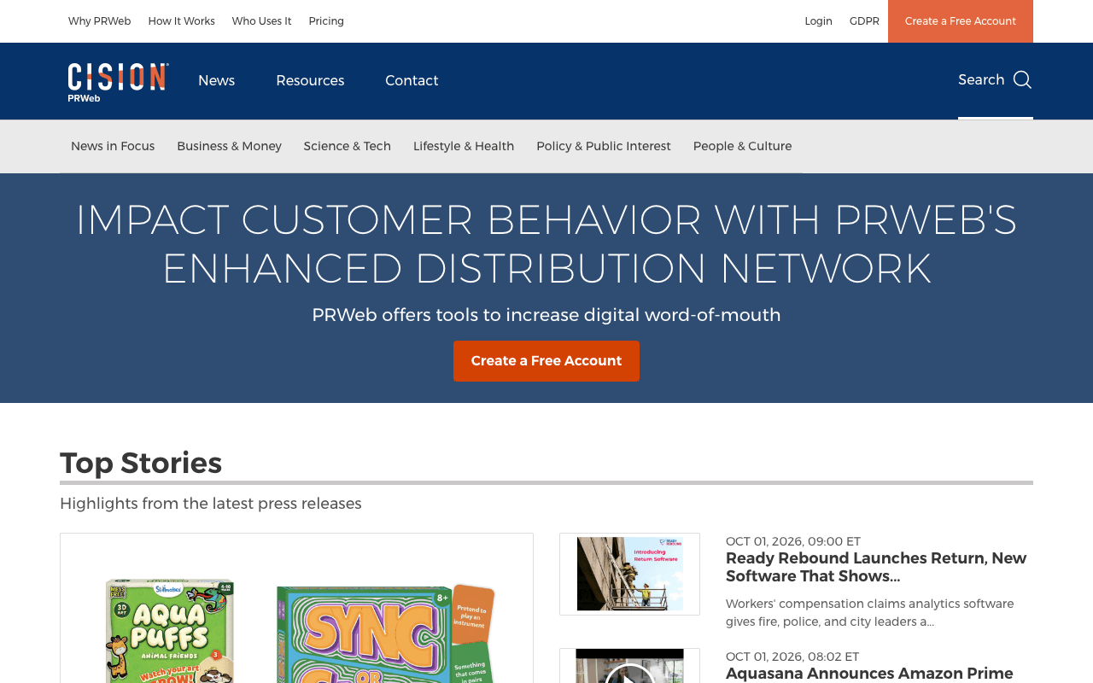Select Business & Money category

click(x=229, y=146)
